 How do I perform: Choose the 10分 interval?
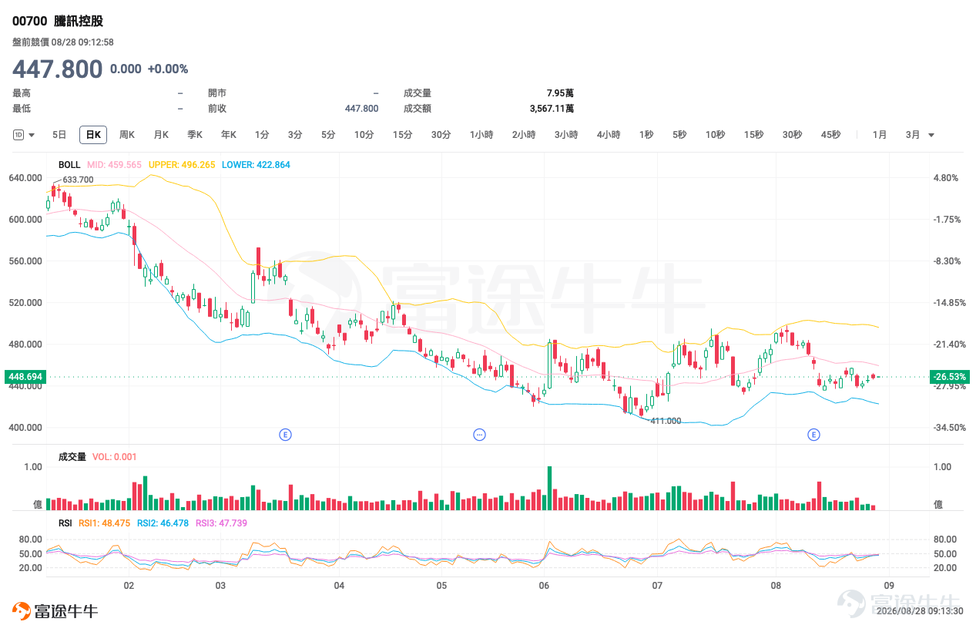pyautogui.click(x=364, y=135)
